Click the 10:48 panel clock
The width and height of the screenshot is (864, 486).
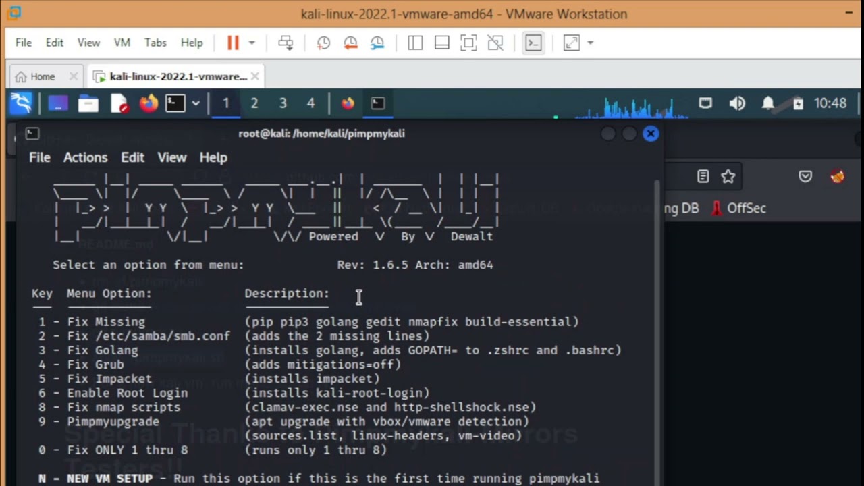tap(830, 103)
